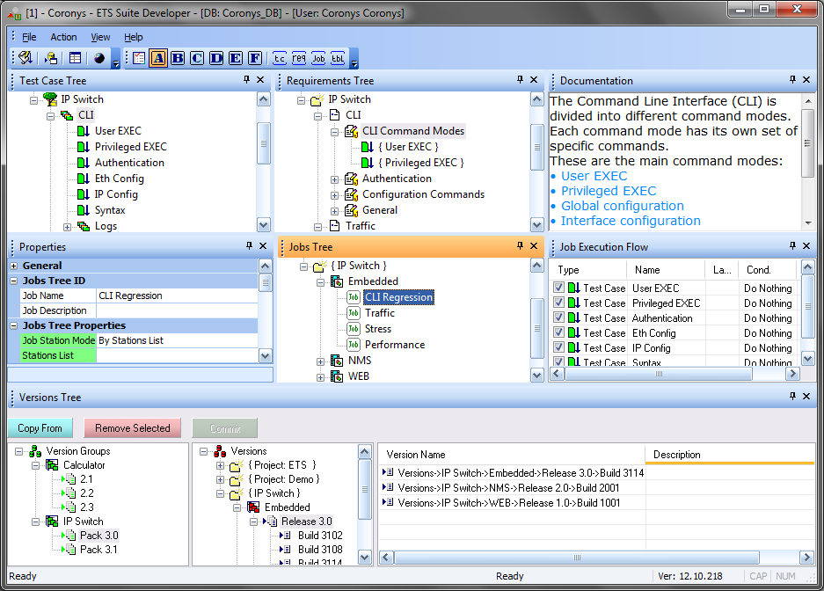Viewport: 824px width, 591px height.
Task: Click the Copy From button
Action: point(40,428)
